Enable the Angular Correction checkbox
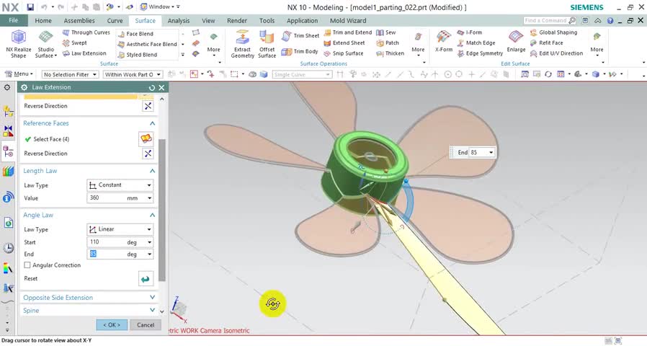This screenshot has height=346, width=647. click(x=27, y=265)
